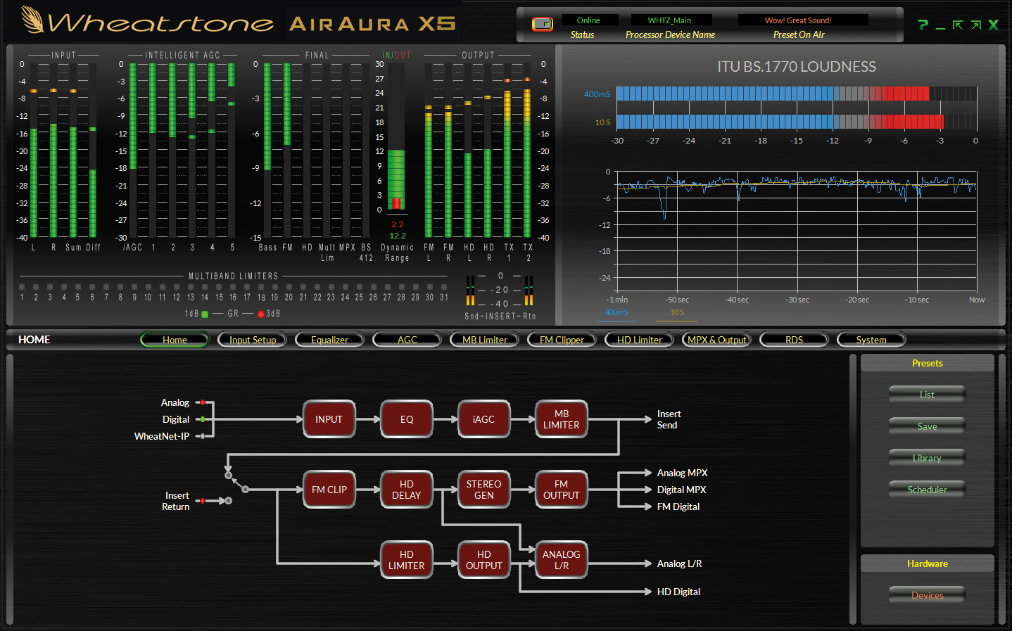The height and width of the screenshot is (631, 1012).
Task: Click the Save preset button
Action: 928,426
